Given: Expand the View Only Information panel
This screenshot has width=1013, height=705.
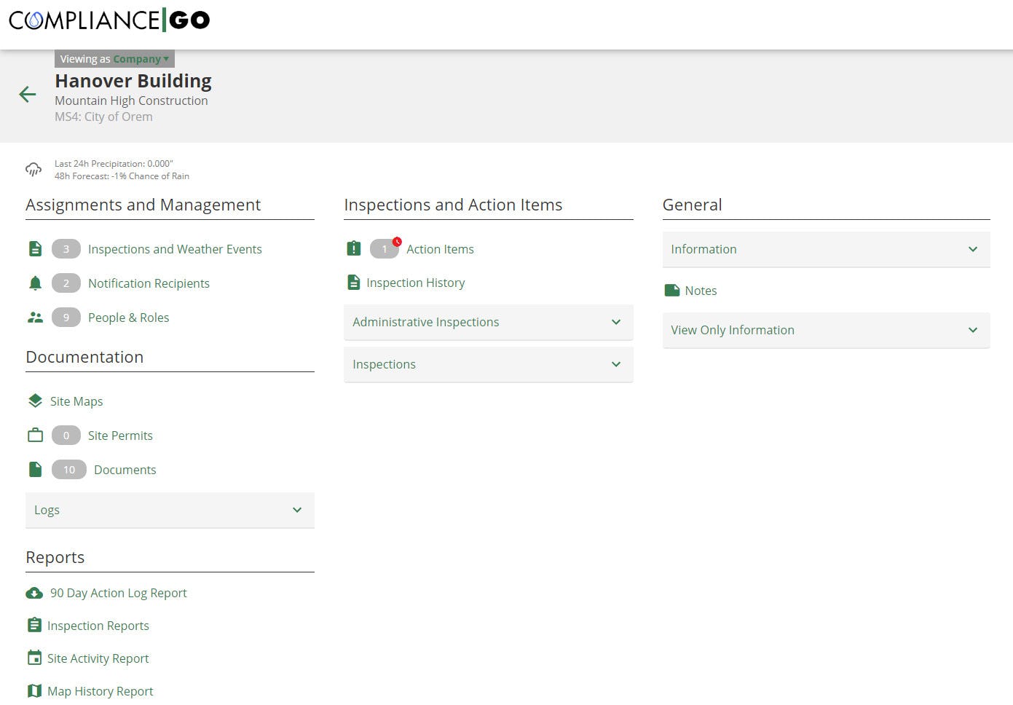Looking at the screenshot, I should pyautogui.click(x=973, y=330).
